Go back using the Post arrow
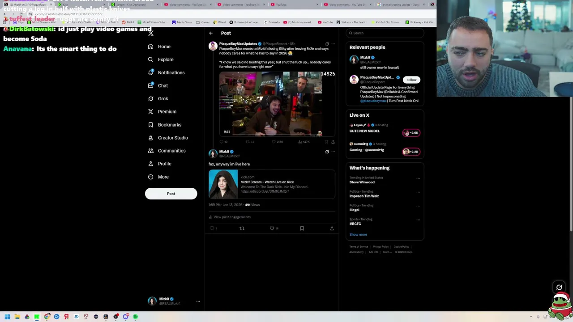The image size is (573, 322). point(211,33)
